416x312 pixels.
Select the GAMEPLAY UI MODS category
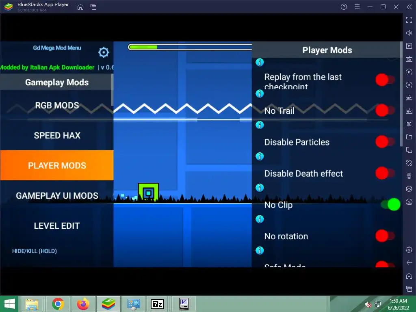tap(57, 195)
